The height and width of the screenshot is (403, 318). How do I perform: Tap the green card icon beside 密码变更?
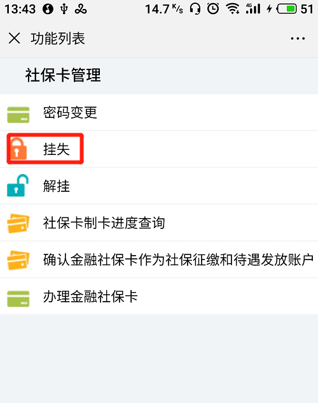tap(18, 115)
